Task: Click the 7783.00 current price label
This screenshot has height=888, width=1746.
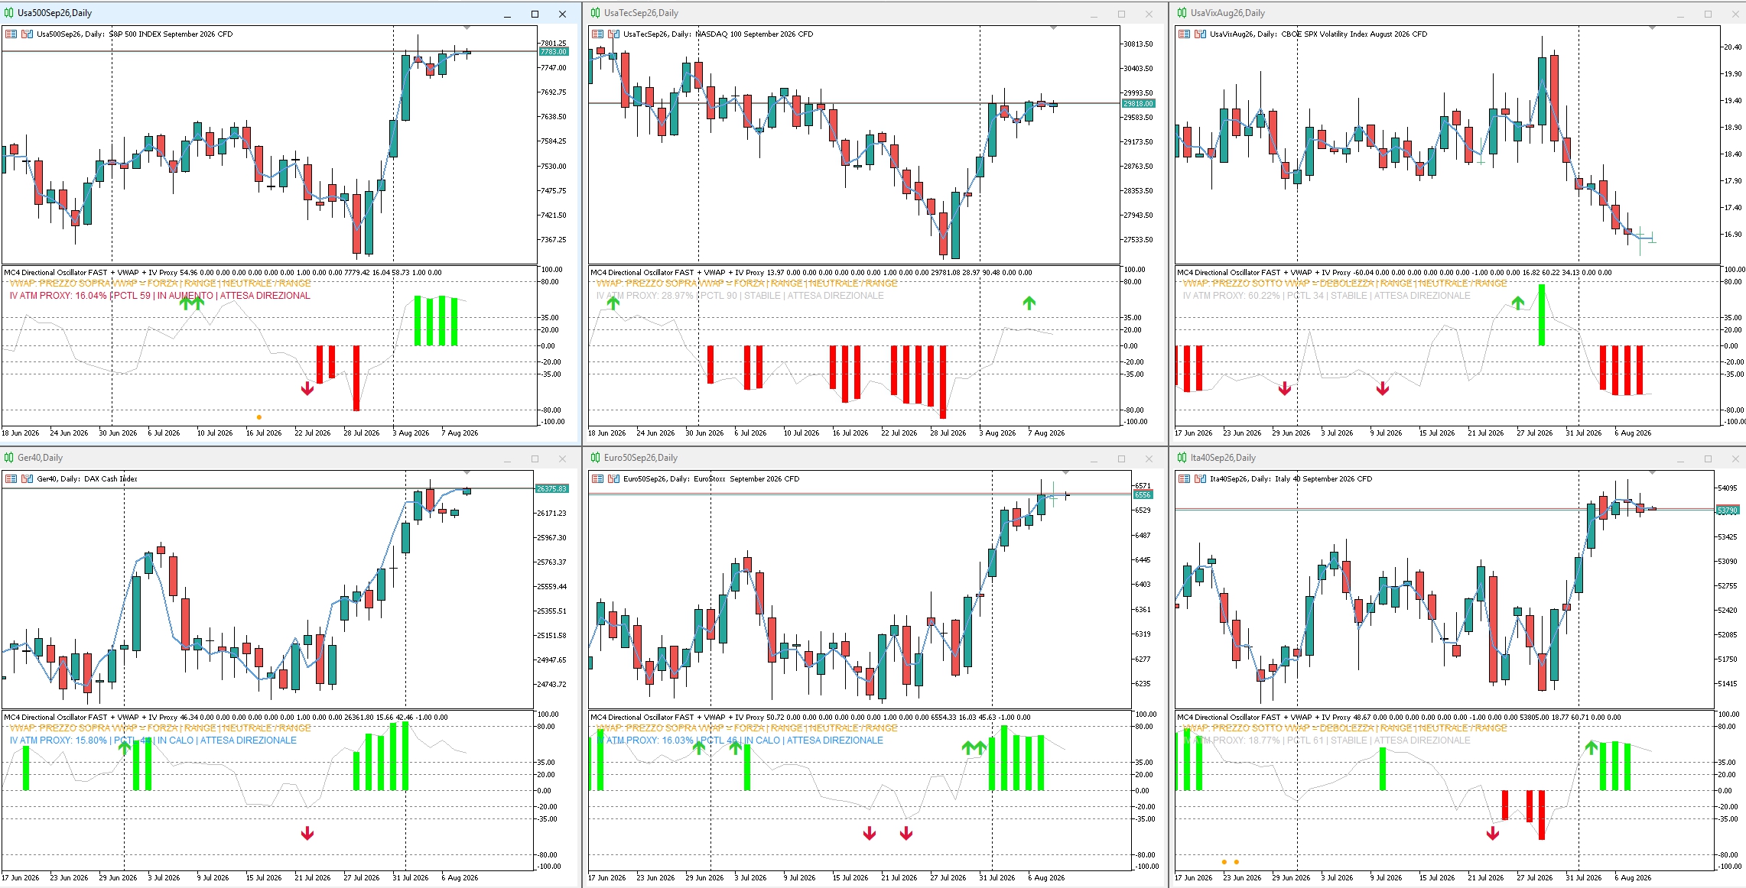Action: pyautogui.click(x=554, y=52)
